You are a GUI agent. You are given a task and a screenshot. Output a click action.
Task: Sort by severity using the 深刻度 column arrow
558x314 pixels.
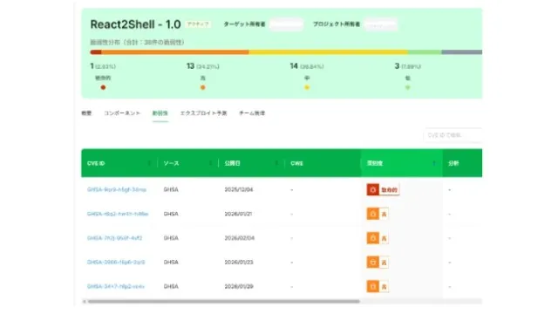[x=434, y=163]
